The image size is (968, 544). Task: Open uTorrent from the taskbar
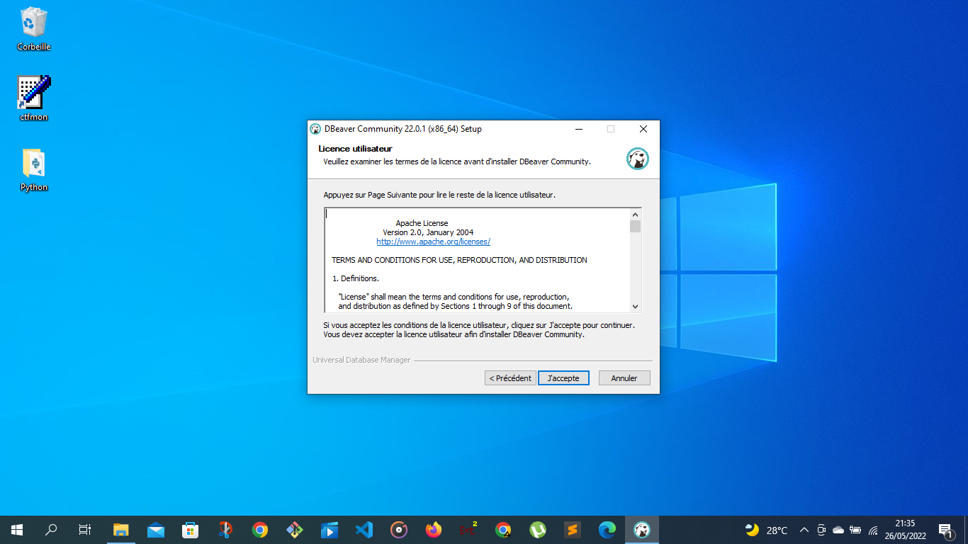[x=538, y=530]
